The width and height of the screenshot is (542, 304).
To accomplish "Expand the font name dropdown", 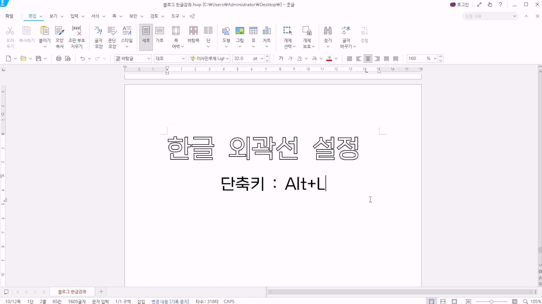I will pyautogui.click(x=228, y=59).
